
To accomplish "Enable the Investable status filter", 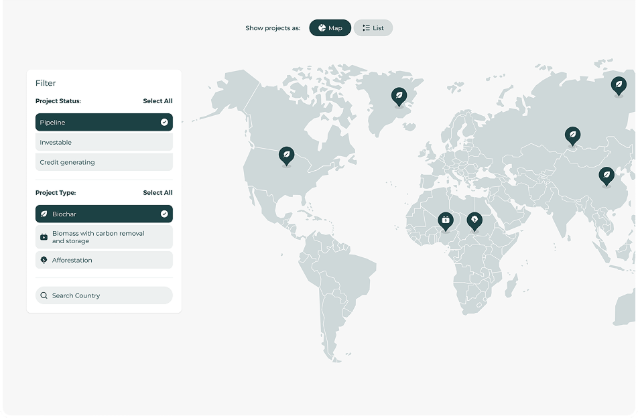I will click(104, 143).
